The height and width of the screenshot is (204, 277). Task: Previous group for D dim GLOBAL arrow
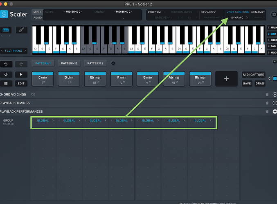coord(59,120)
